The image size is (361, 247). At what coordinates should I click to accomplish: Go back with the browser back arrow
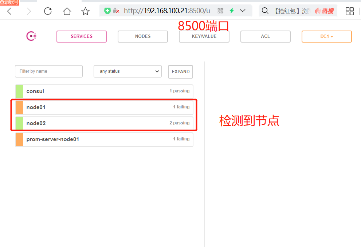[9, 11]
